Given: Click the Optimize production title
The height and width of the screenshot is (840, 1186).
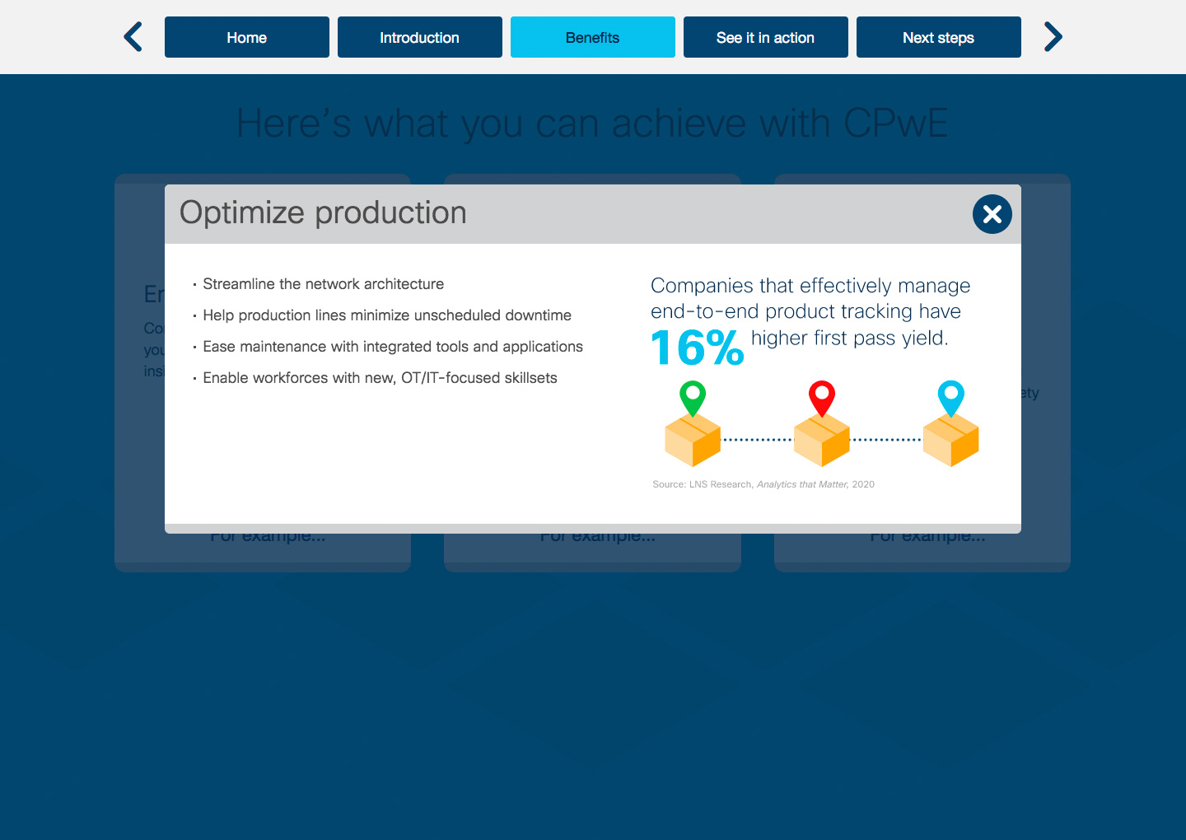Looking at the screenshot, I should [x=323, y=213].
